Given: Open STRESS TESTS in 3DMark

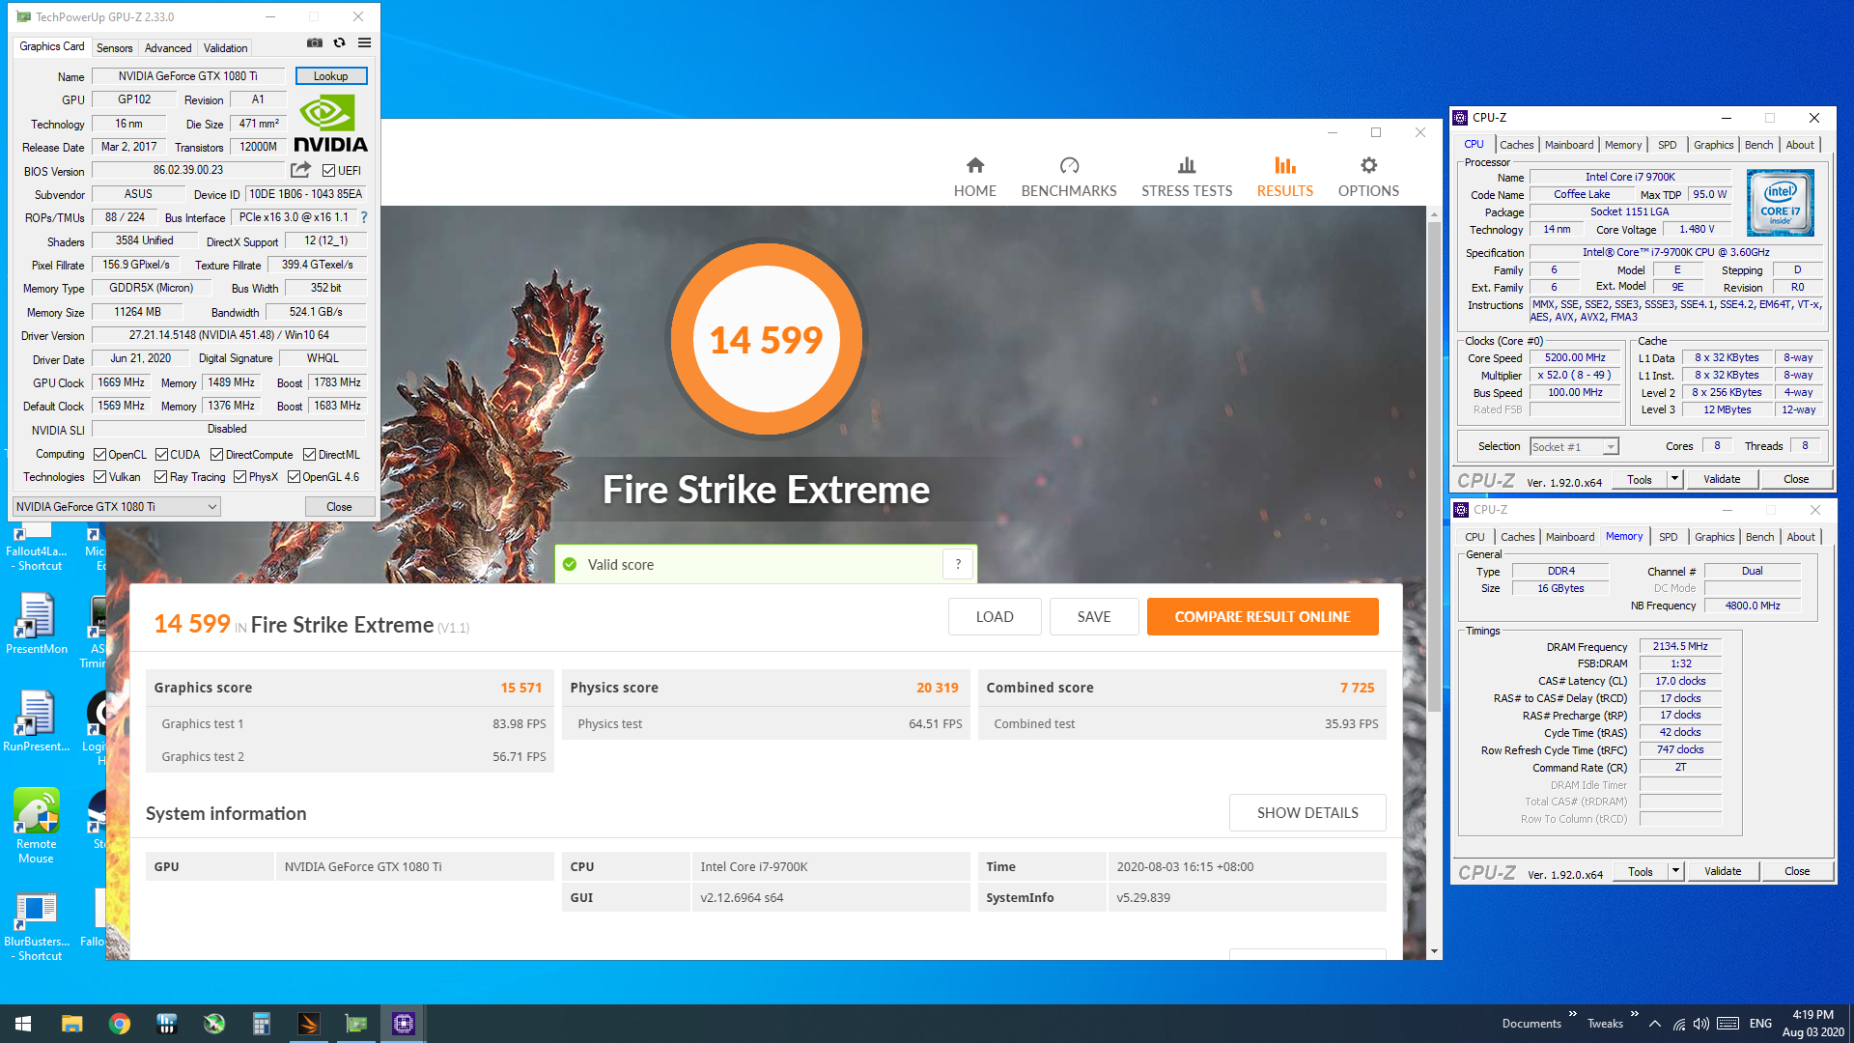Looking at the screenshot, I should coord(1187,177).
